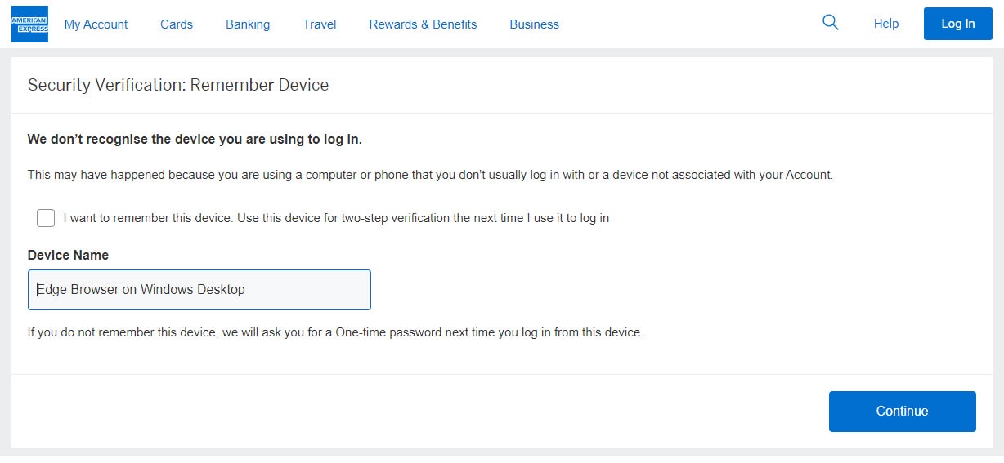Click the 'Edge Browser on Windows Desktop' text

141,290
